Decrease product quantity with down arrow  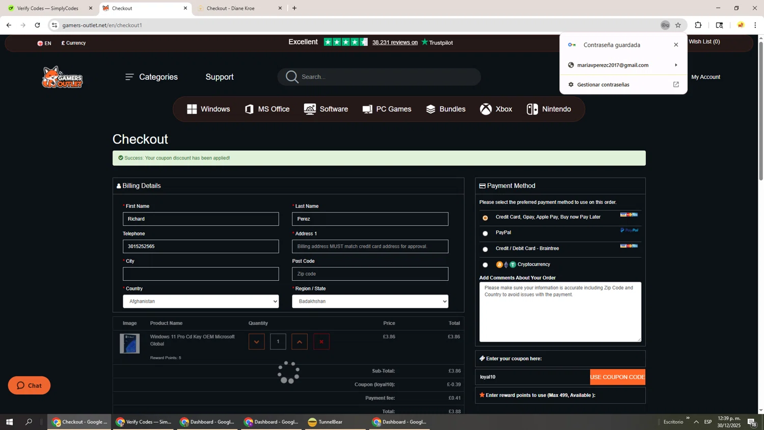[x=257, y=342]
